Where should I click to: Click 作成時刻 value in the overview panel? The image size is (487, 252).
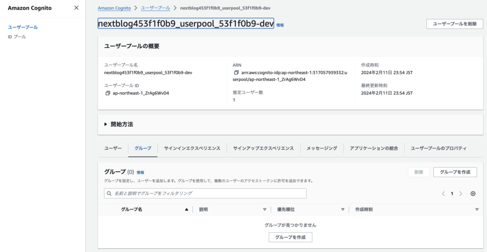pos(387,73)
